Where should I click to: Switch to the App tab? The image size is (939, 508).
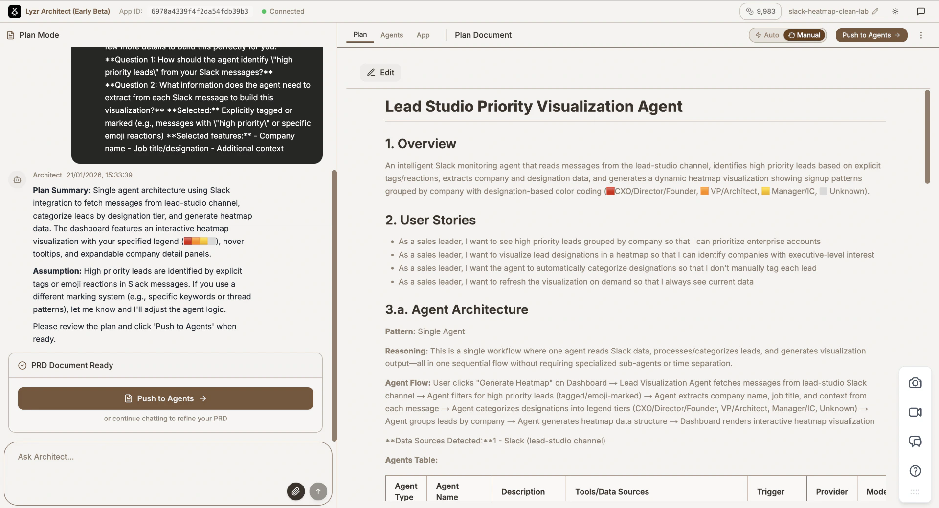click(423, 35)
